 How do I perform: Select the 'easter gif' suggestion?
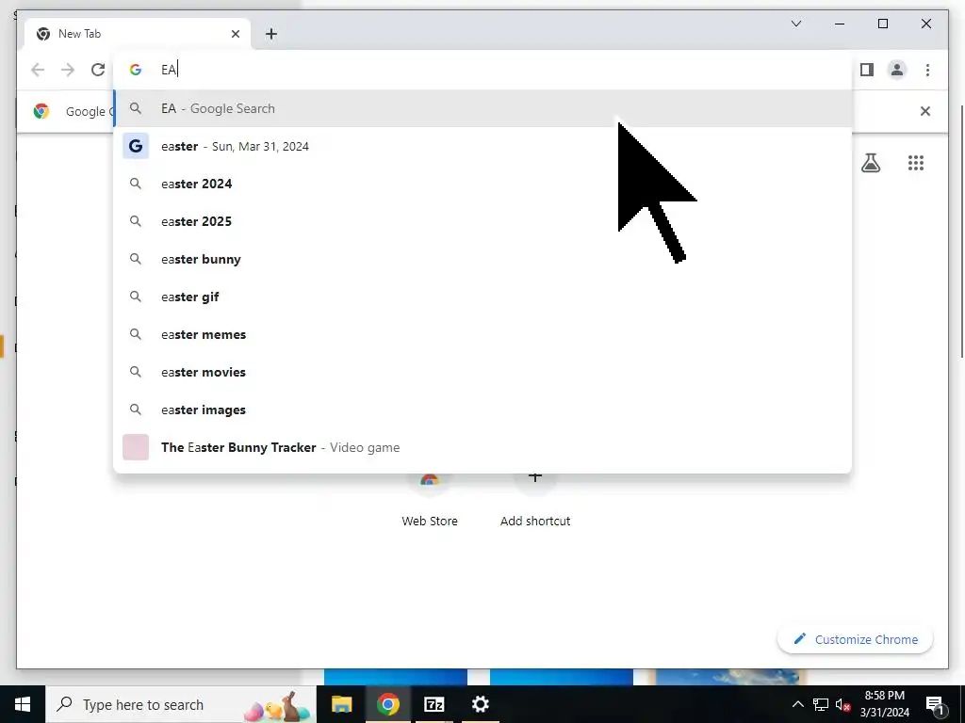(x=483, y=297)
